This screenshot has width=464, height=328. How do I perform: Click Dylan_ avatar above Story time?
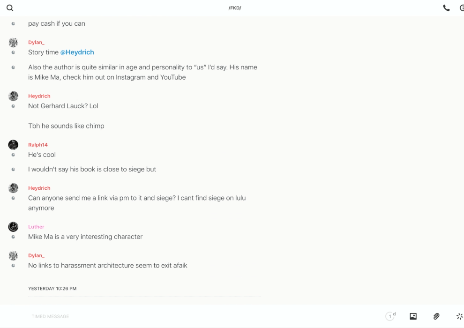13,43
